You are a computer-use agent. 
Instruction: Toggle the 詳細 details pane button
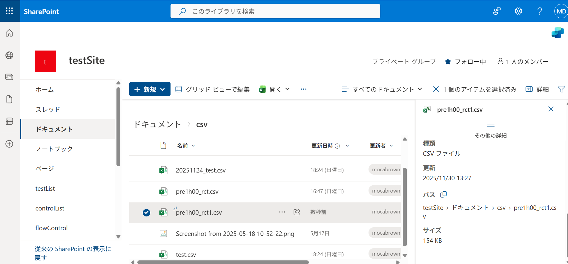tap(537, 89)
